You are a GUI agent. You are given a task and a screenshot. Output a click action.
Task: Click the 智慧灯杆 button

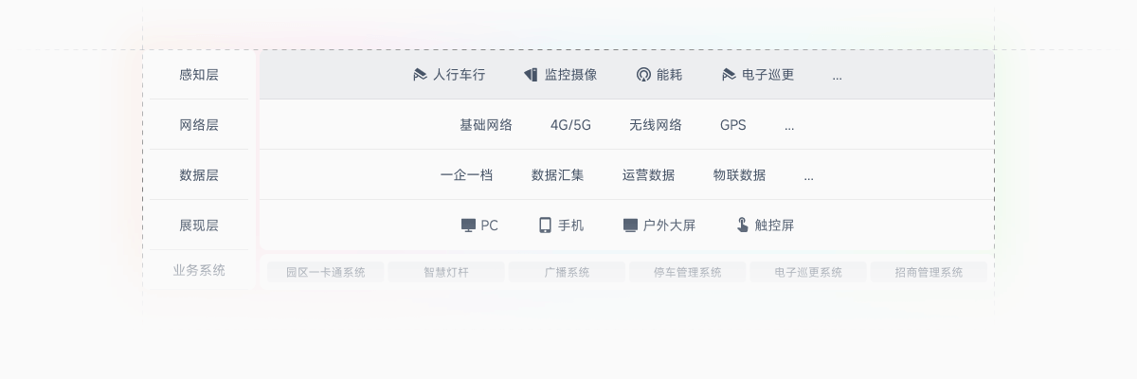pos(446,273)
